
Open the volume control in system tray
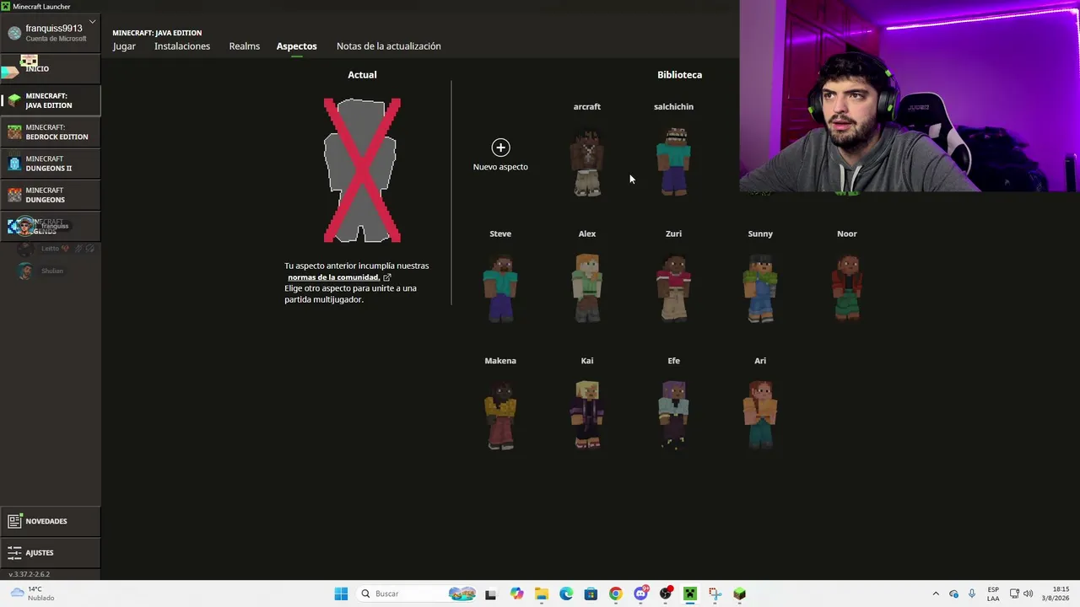pos(1029,594)
